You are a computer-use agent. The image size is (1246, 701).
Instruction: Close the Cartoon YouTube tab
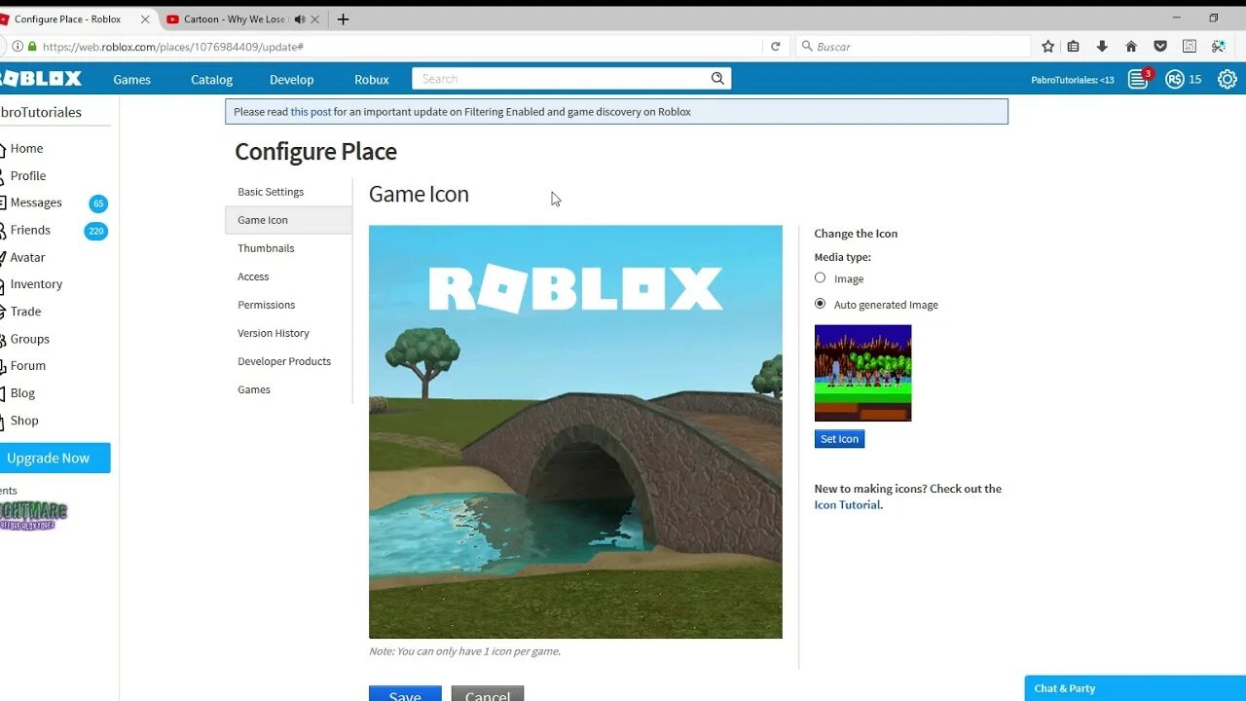pyautogui.click(x=314, y=19)
